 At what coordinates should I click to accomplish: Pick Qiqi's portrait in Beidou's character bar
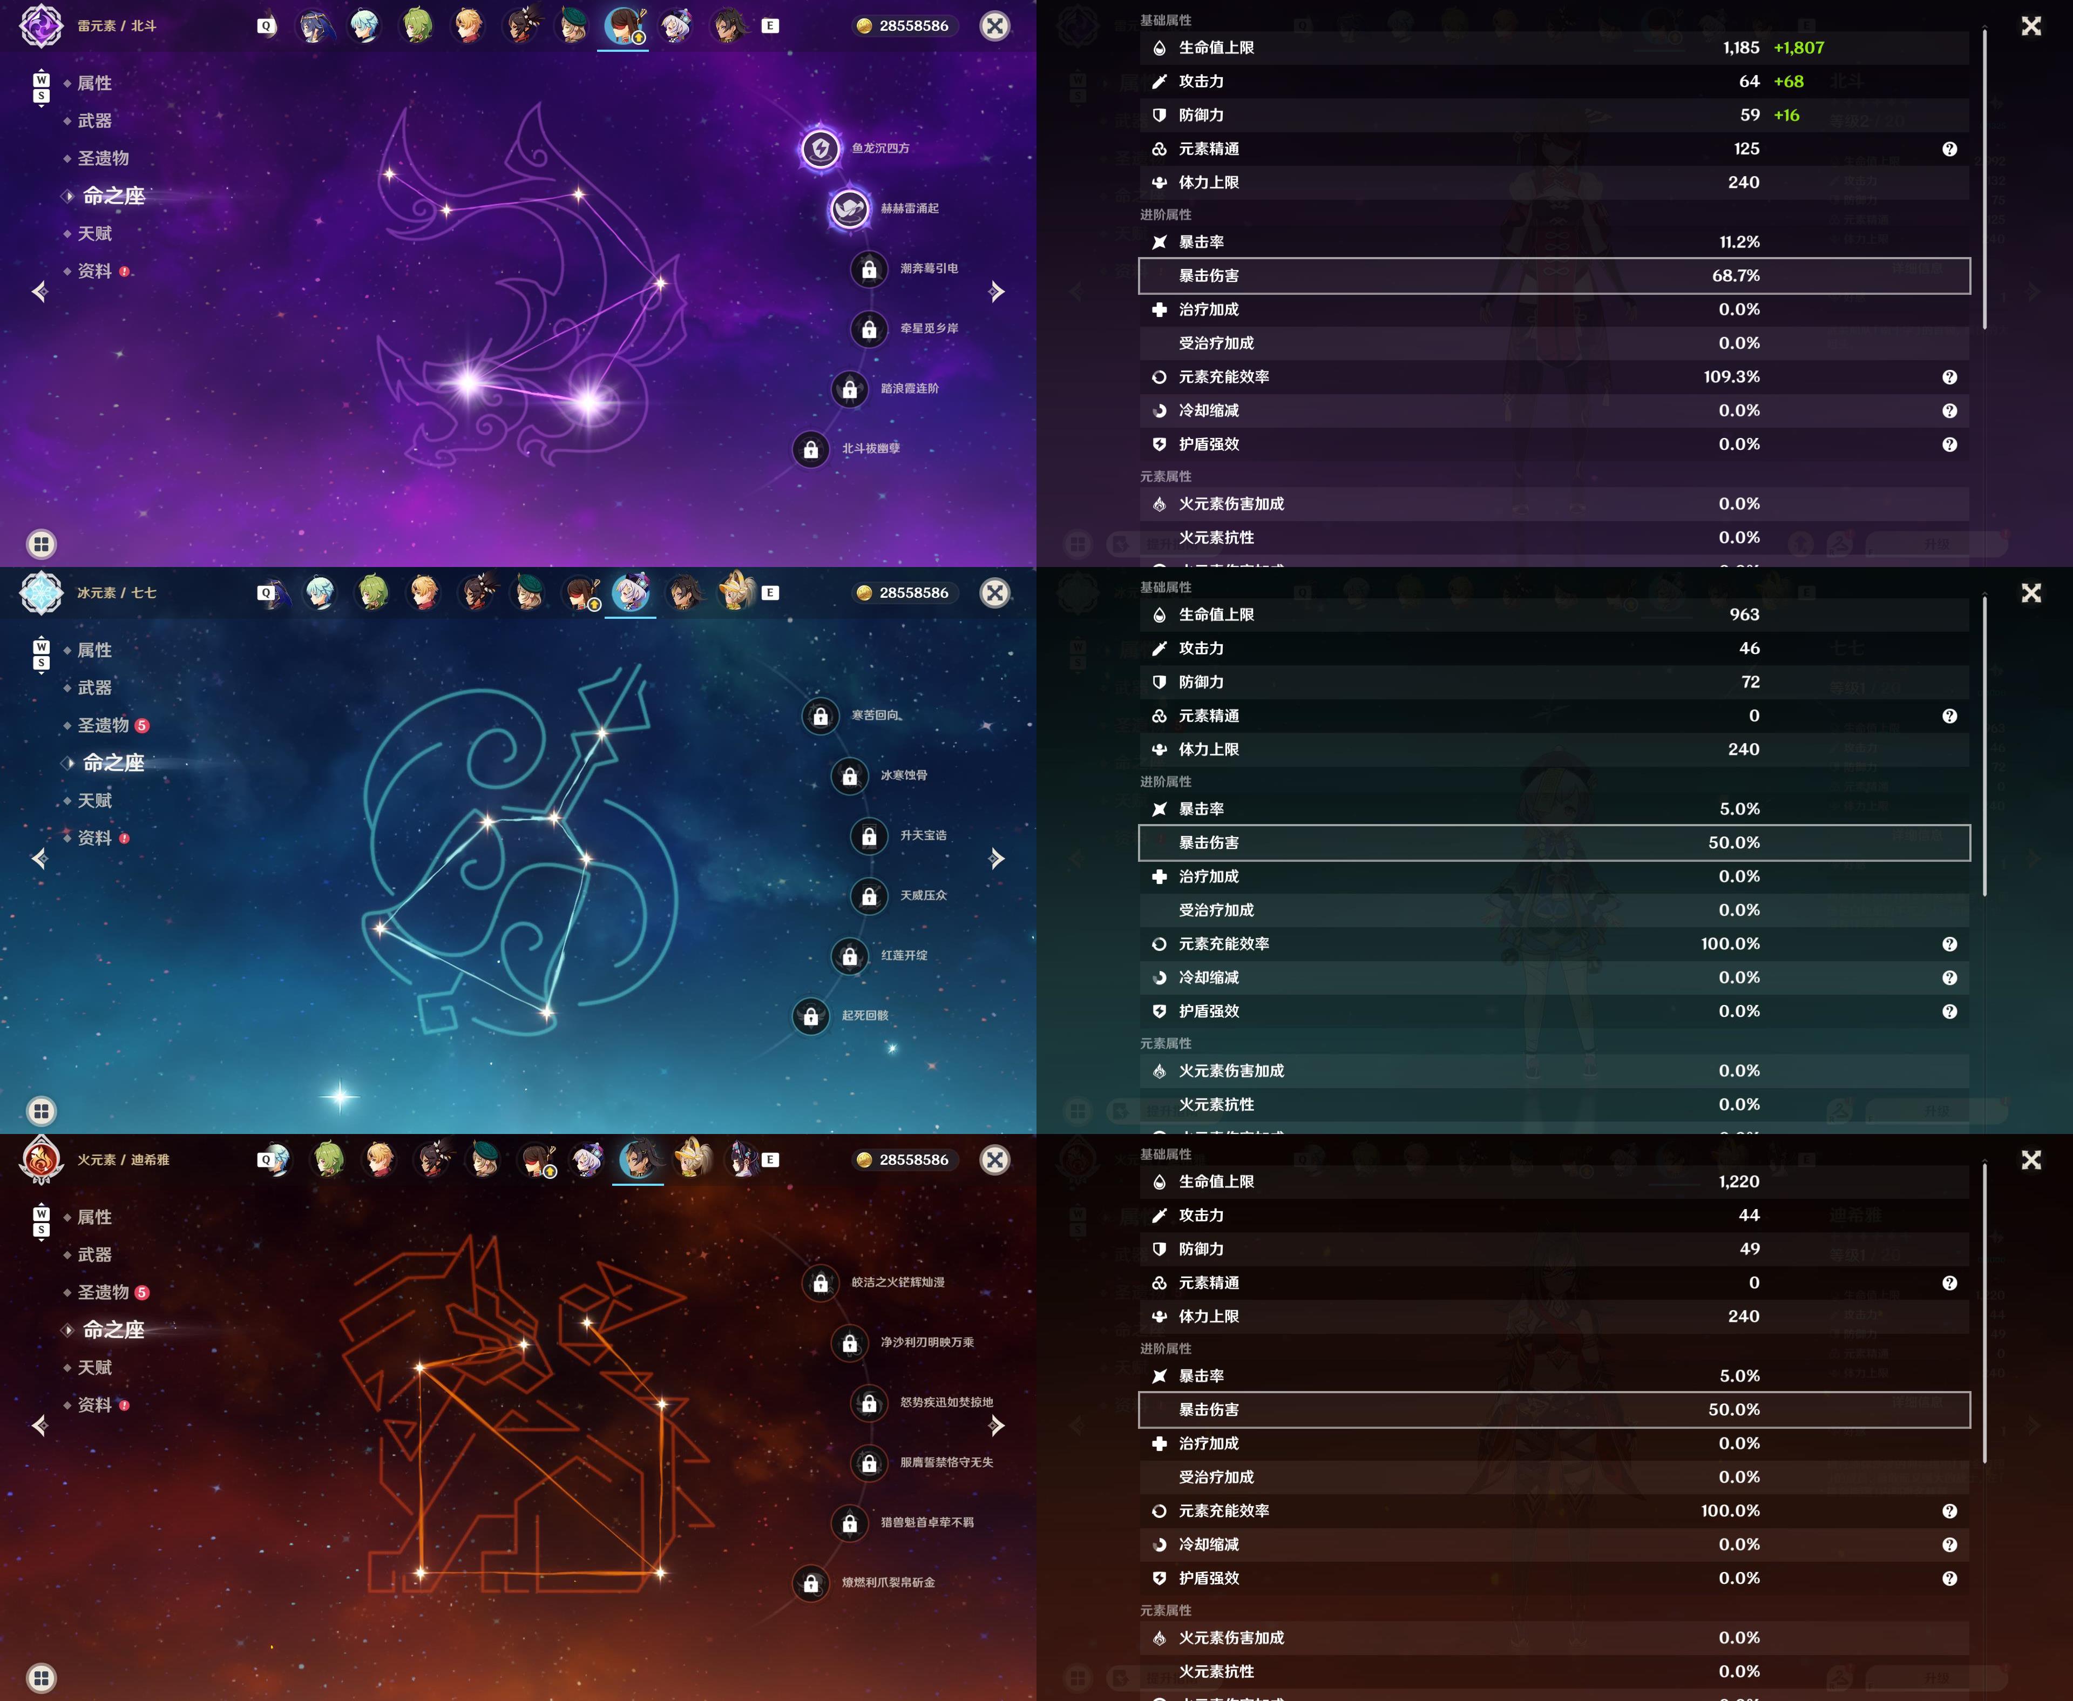[x=675, y=25]
